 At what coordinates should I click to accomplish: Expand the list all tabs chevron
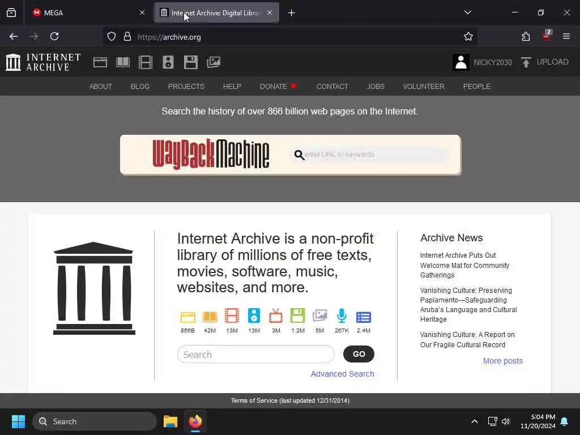click(467, 12)
